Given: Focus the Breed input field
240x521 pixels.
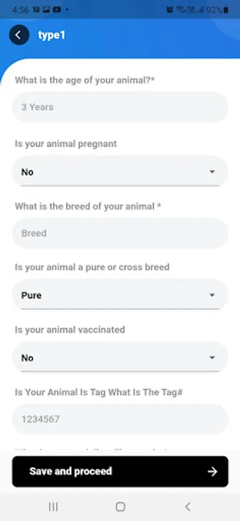Looking at the screenshot, I should (120, 233).
